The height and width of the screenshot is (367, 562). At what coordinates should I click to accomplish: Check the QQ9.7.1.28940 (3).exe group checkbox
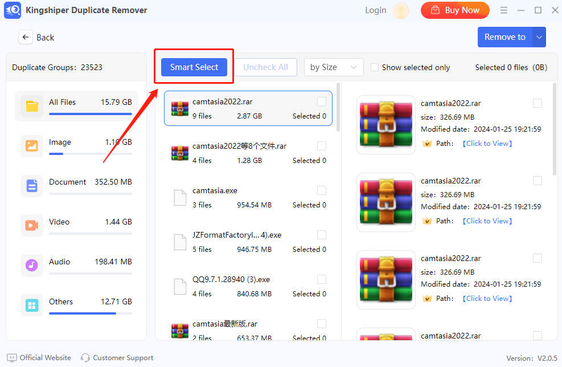(x=322, y=279)
